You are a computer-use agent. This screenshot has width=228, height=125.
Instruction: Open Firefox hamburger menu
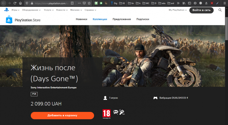[225, 3]
